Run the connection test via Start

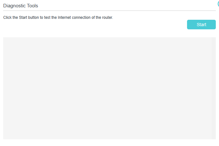[201, 25]
